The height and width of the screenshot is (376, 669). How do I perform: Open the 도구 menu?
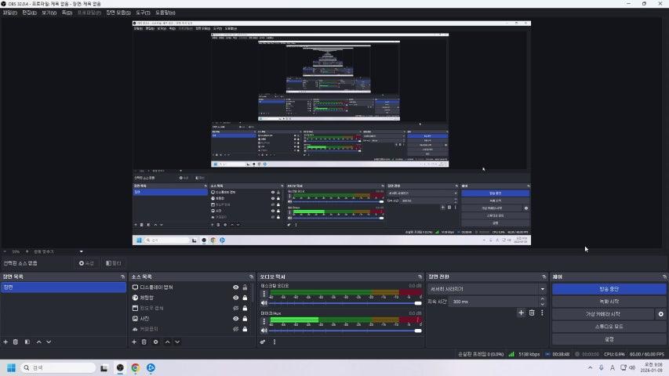(144, 13)
